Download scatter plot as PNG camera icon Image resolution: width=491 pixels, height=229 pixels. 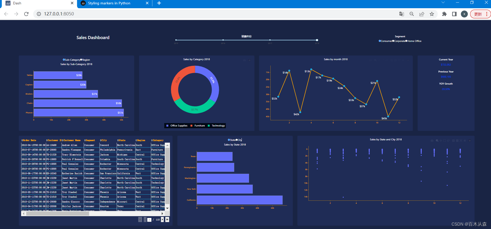tap(432, 141)
